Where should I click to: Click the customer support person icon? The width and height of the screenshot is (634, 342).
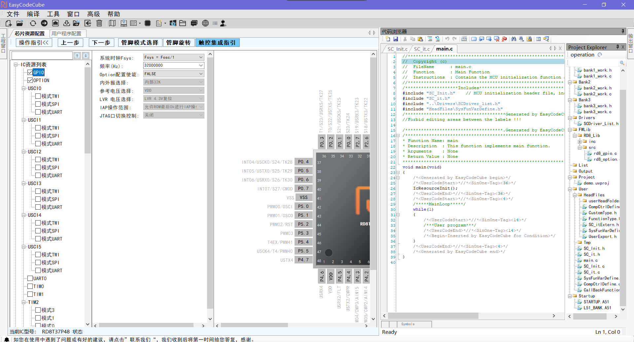coord(223,23)
